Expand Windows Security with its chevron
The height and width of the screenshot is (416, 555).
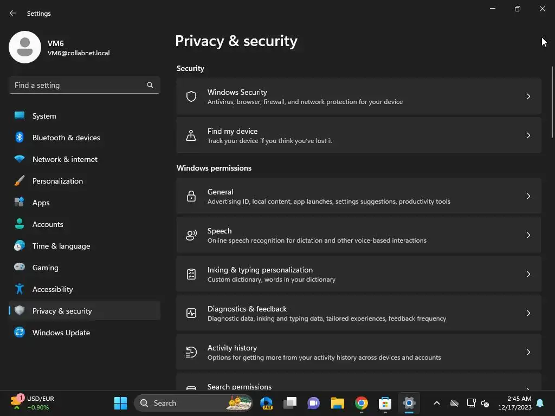(528, 96)
